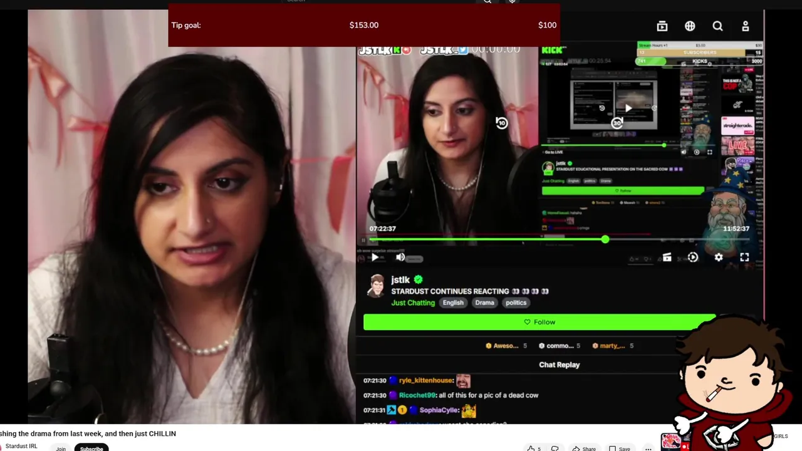
Task: Click the green Follow button
Action: [539, 322]
